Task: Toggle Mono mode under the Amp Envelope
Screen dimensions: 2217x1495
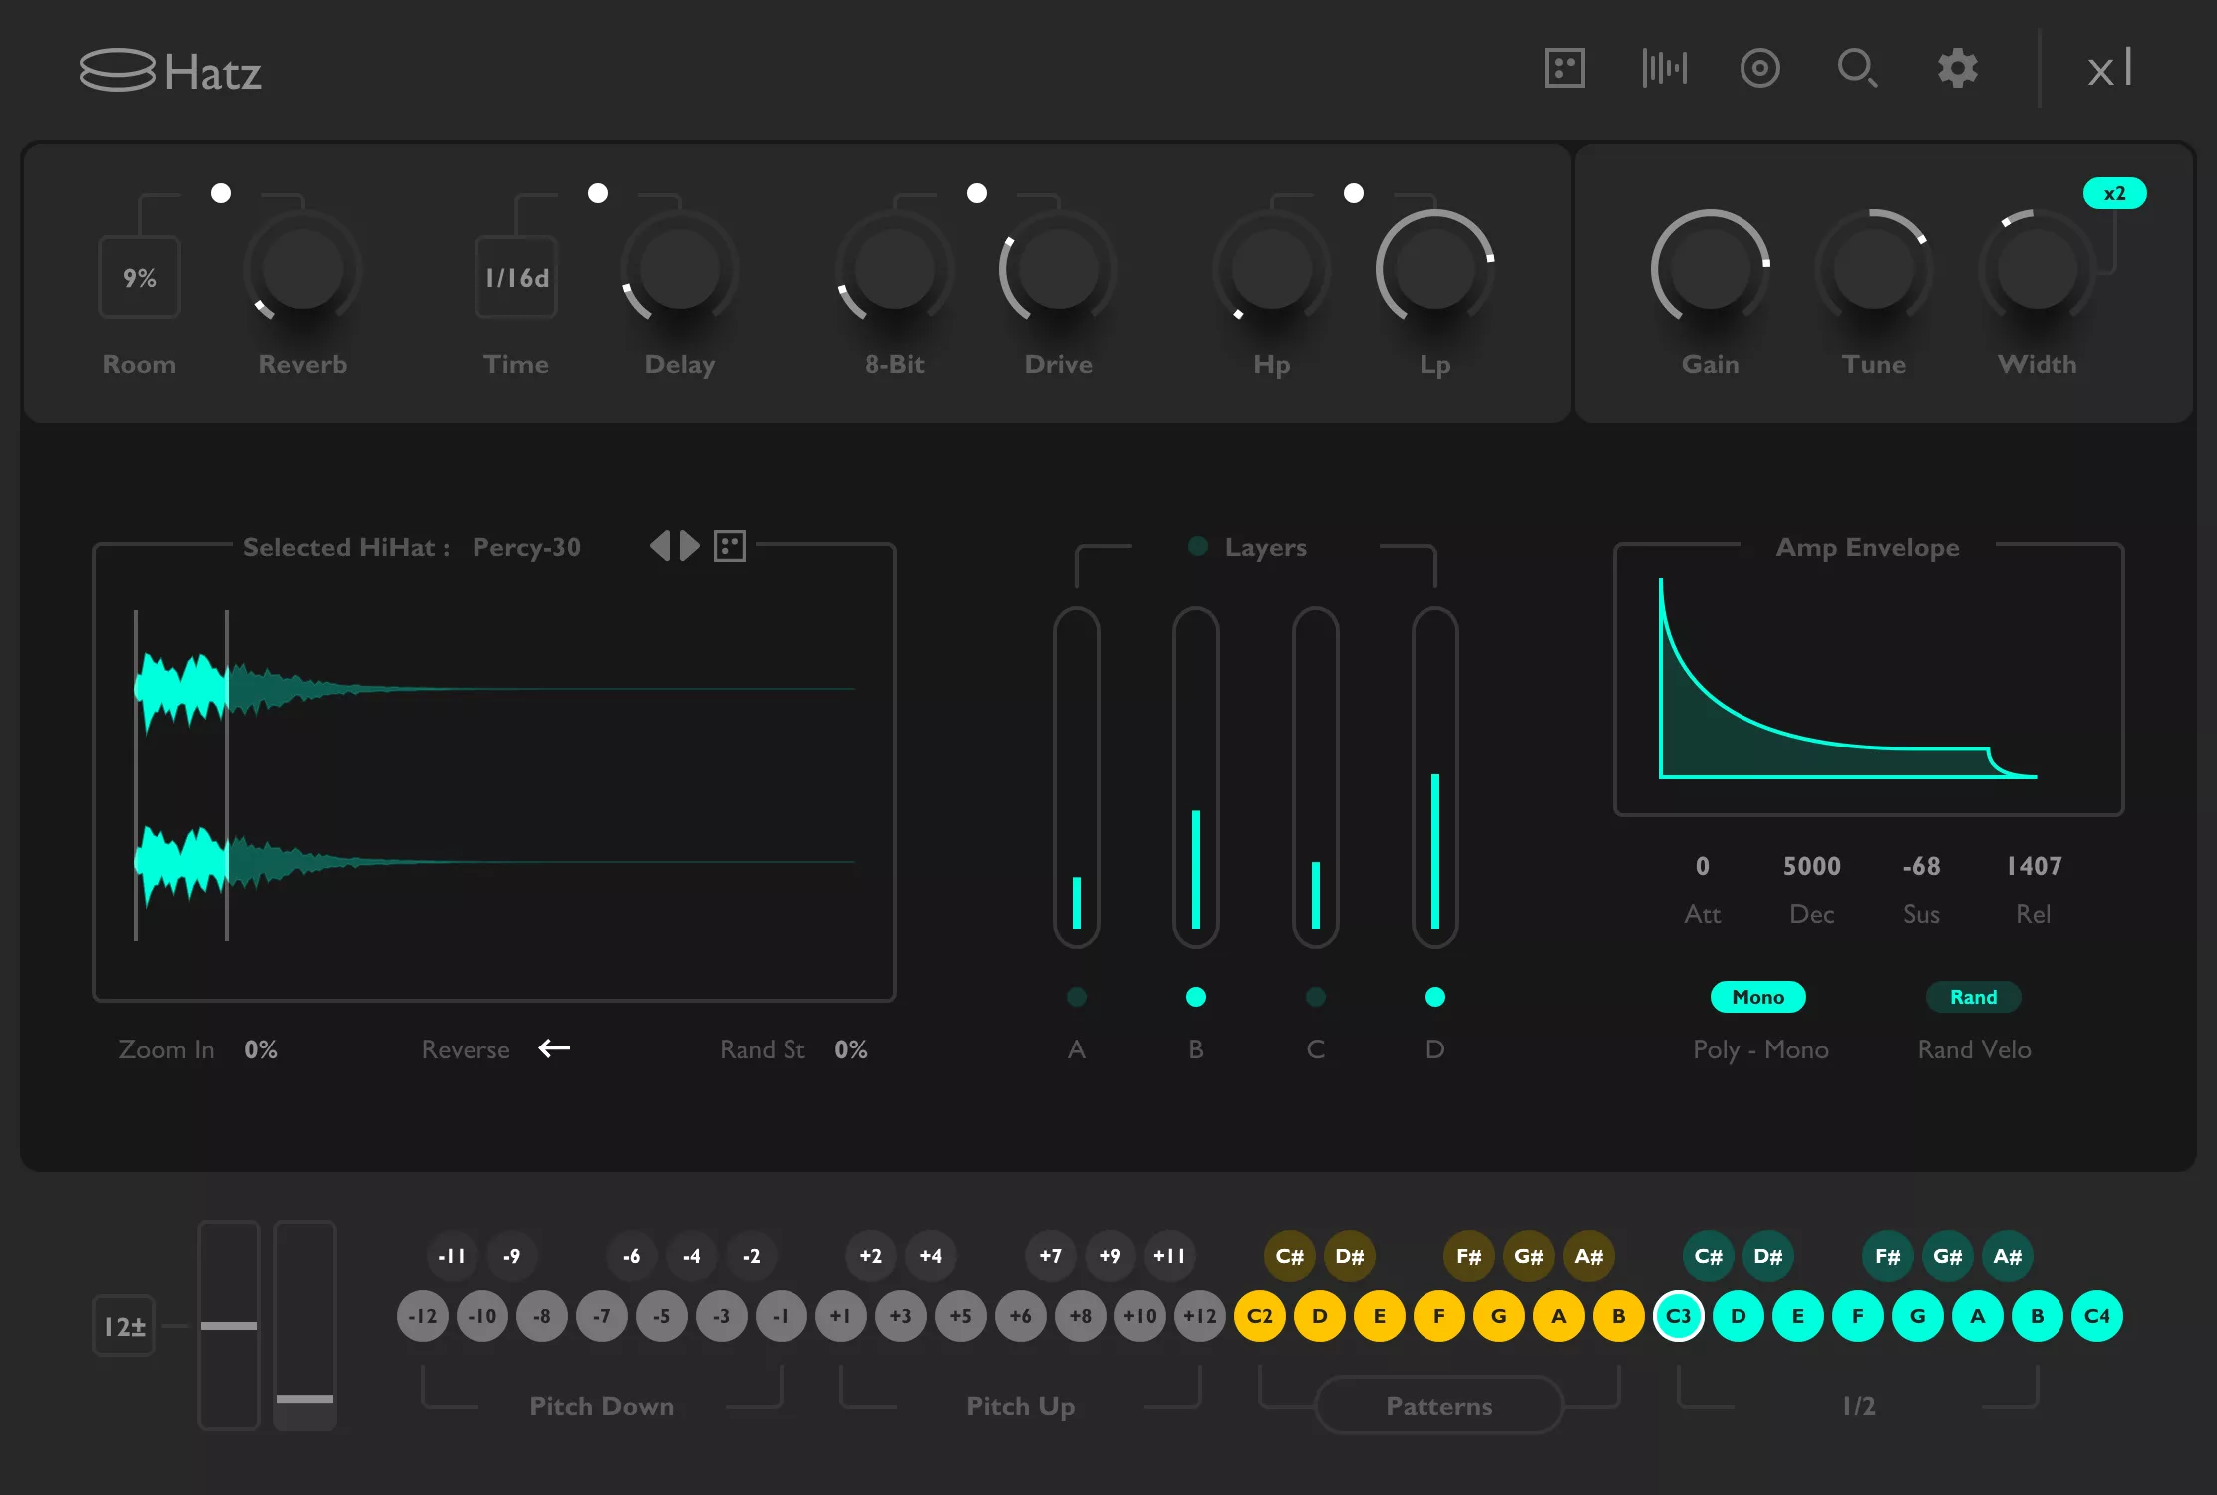Action: 1758,997
